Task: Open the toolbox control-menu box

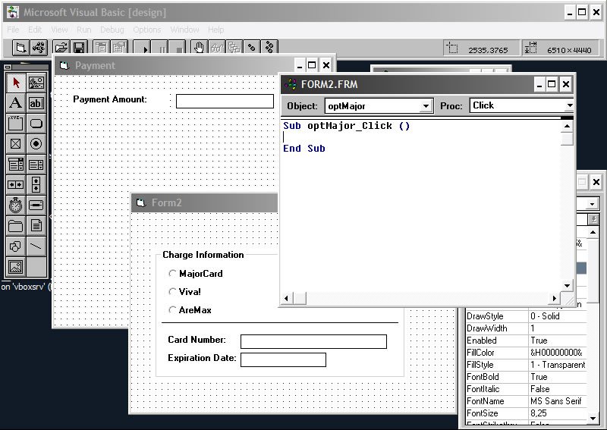Action: pos(8,67)
